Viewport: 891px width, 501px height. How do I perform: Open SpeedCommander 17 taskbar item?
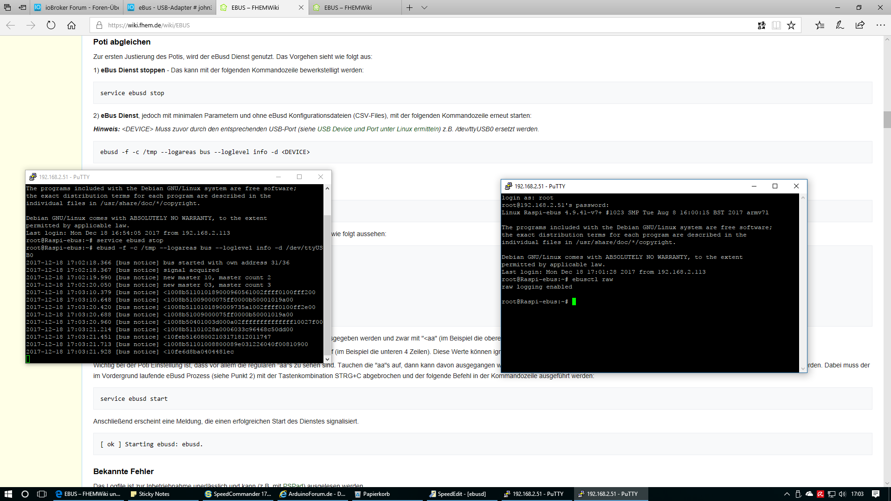click(x=238, y=494)
